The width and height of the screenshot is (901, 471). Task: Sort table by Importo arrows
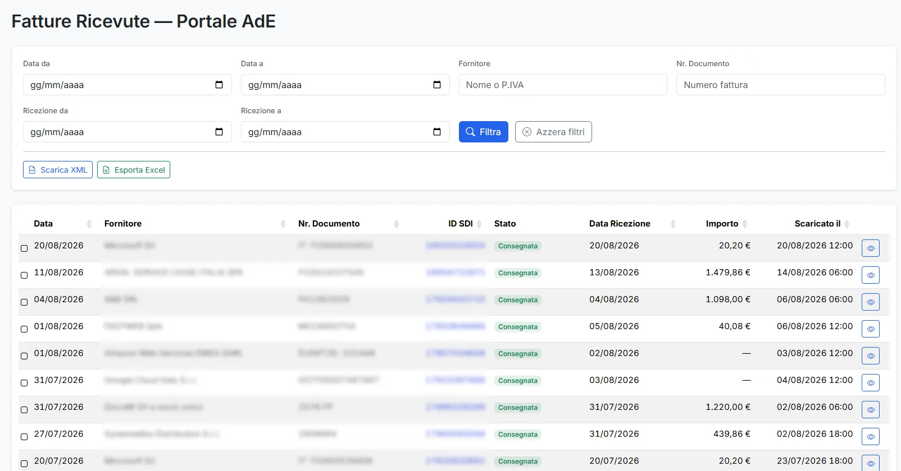(x=745, y=224)
